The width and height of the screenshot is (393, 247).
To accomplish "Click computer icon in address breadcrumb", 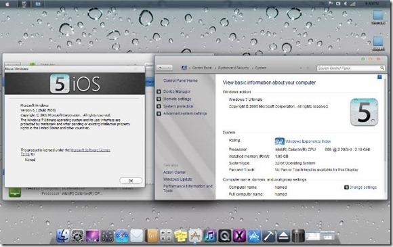I will pos(184,68).
